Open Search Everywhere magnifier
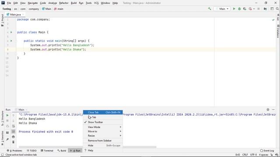This screenshot has width=280, height=157. pyautogui.click(x=277, y=9)
